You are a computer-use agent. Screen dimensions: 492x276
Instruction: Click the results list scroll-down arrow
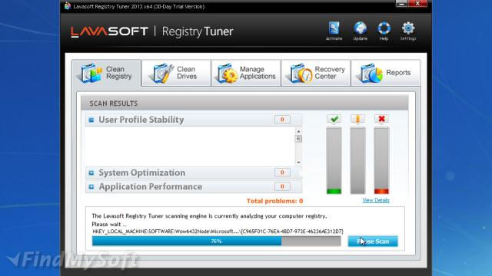click(298, 162)
